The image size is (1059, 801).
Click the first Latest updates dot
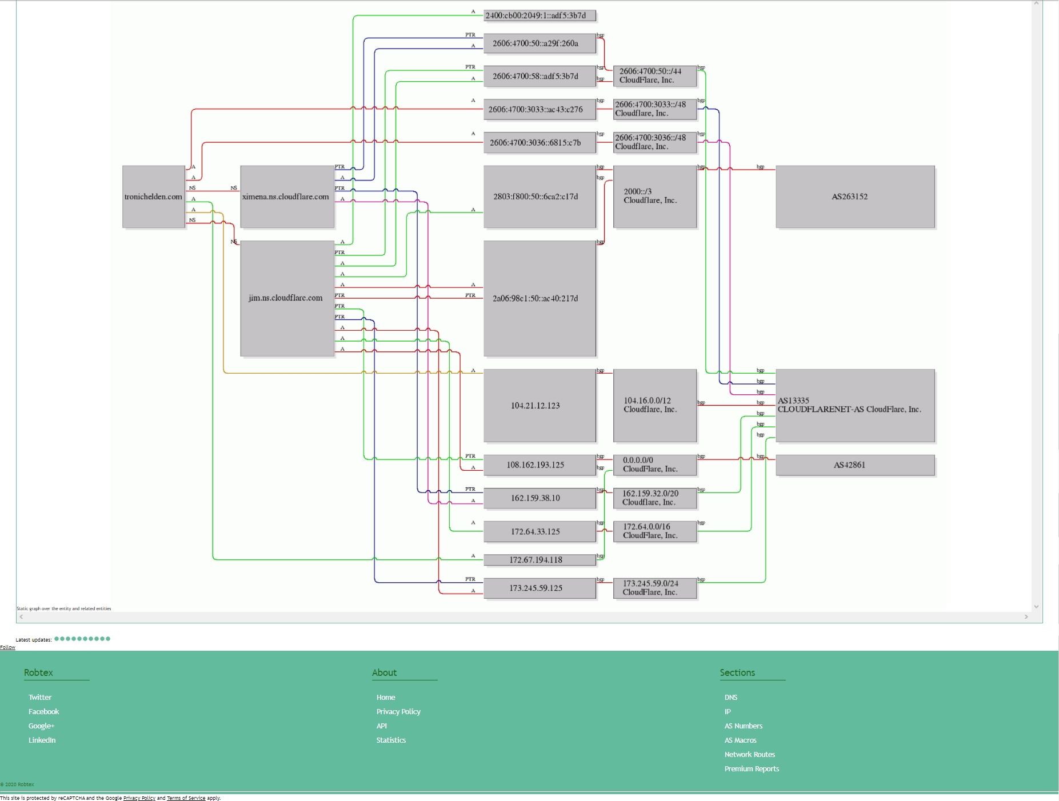[x=57, y=639]
